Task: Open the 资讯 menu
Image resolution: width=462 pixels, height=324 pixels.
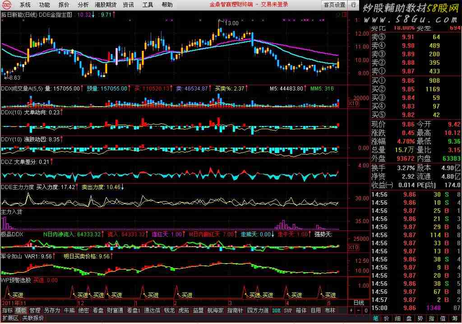Action: tap(128, 5)
